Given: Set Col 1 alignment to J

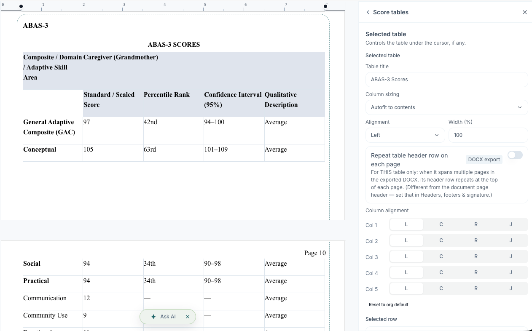Looking at the screenshot, I should (x=511, y=224).
